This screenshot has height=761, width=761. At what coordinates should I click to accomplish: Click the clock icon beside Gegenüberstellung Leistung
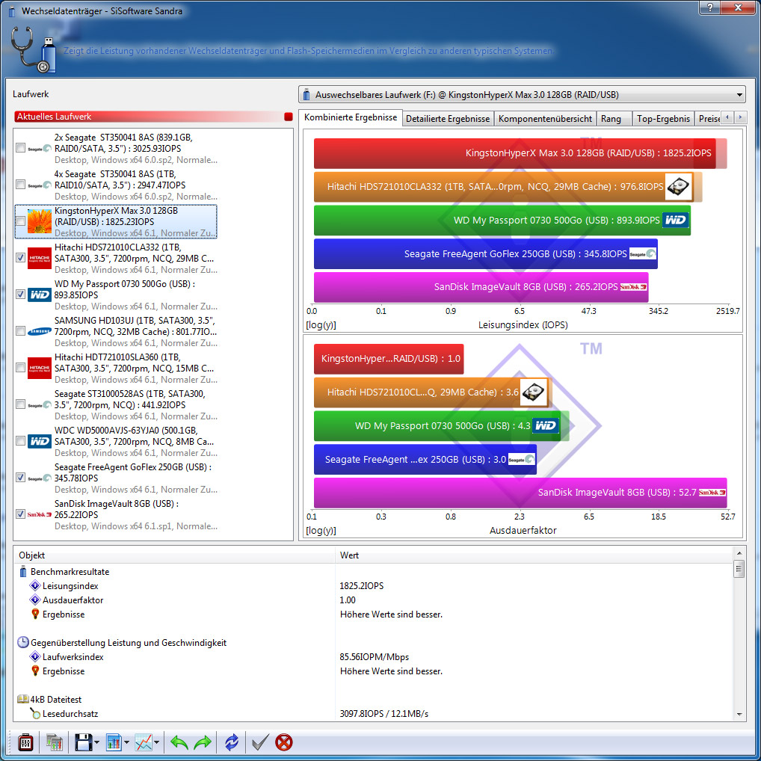coord(23,643)
